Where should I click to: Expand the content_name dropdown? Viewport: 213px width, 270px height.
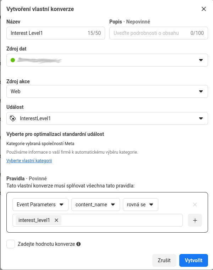tap(95, 205)
